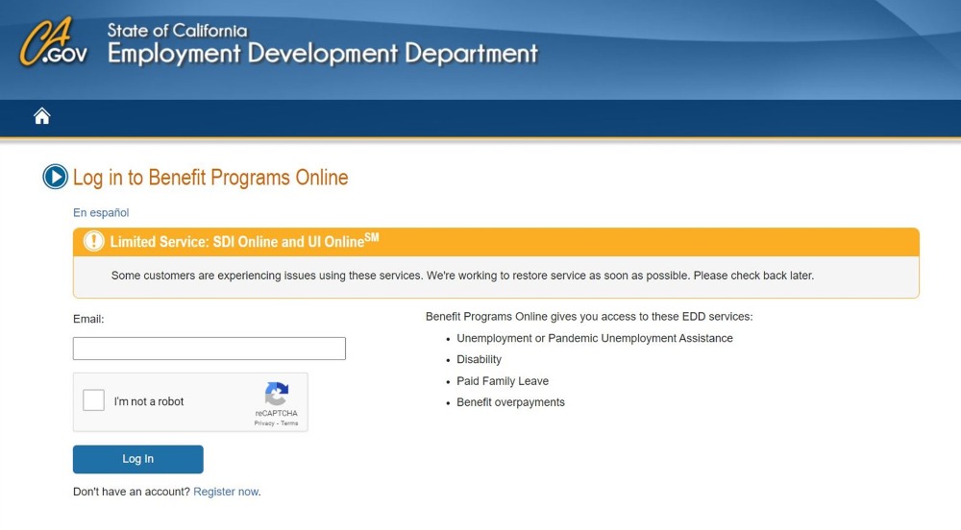Open reCAPTCHA Terms link
This screenshot has height=530, width=961.
pyautogui.click(x=289, y=423)
